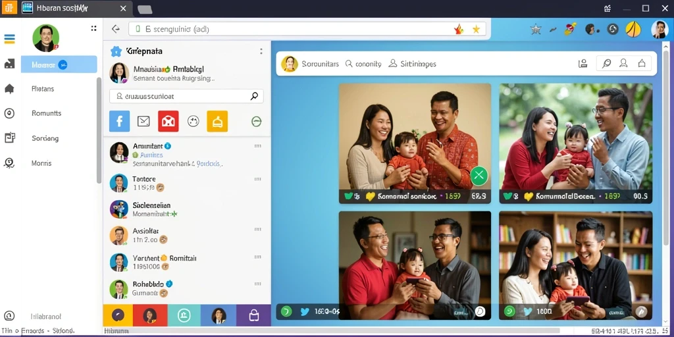Screen dimensions: 674x337
Task: Open the Rohabldo conversation
Action: 186,288
